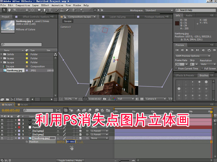Open the viewer magnification dropdown showing 33.3%

[71, 99]
